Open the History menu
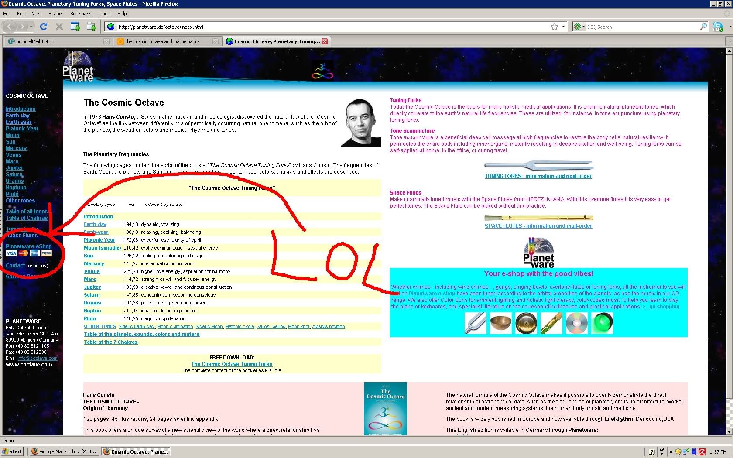Image resolution: width=733 pixels, height=458 pixels. [x=56, y=14]
